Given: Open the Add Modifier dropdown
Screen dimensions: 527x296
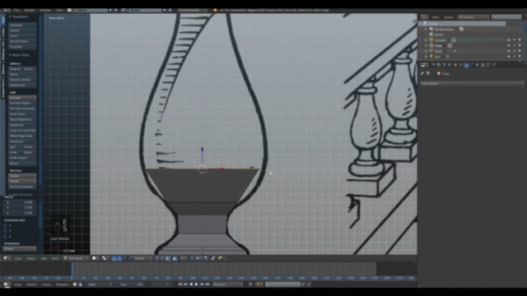Looking at the screenshot, I should (x=472, y=83).
